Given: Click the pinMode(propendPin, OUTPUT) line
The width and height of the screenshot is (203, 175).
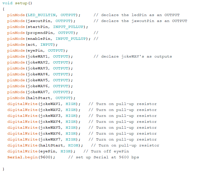Looking at the screenshot, I should tap(43, 33).
